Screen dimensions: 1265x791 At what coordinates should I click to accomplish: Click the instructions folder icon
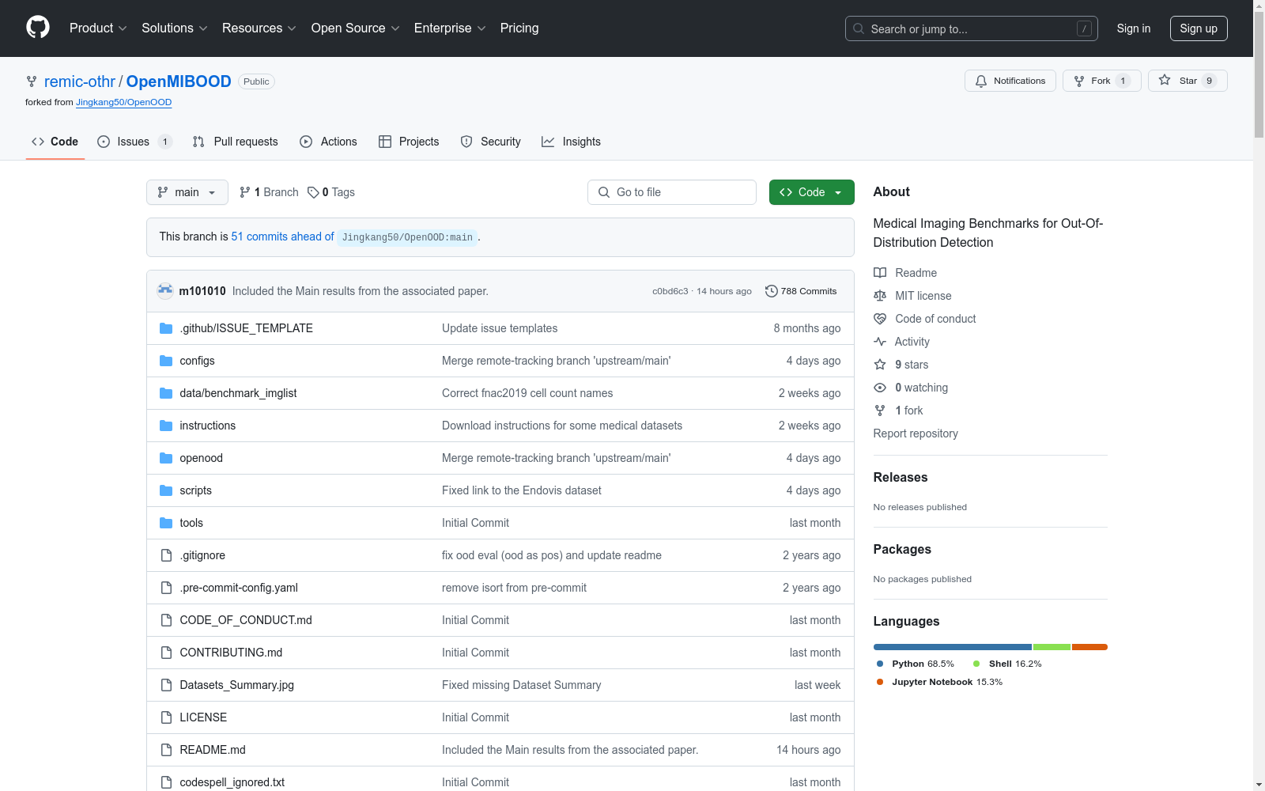(166, 426)
